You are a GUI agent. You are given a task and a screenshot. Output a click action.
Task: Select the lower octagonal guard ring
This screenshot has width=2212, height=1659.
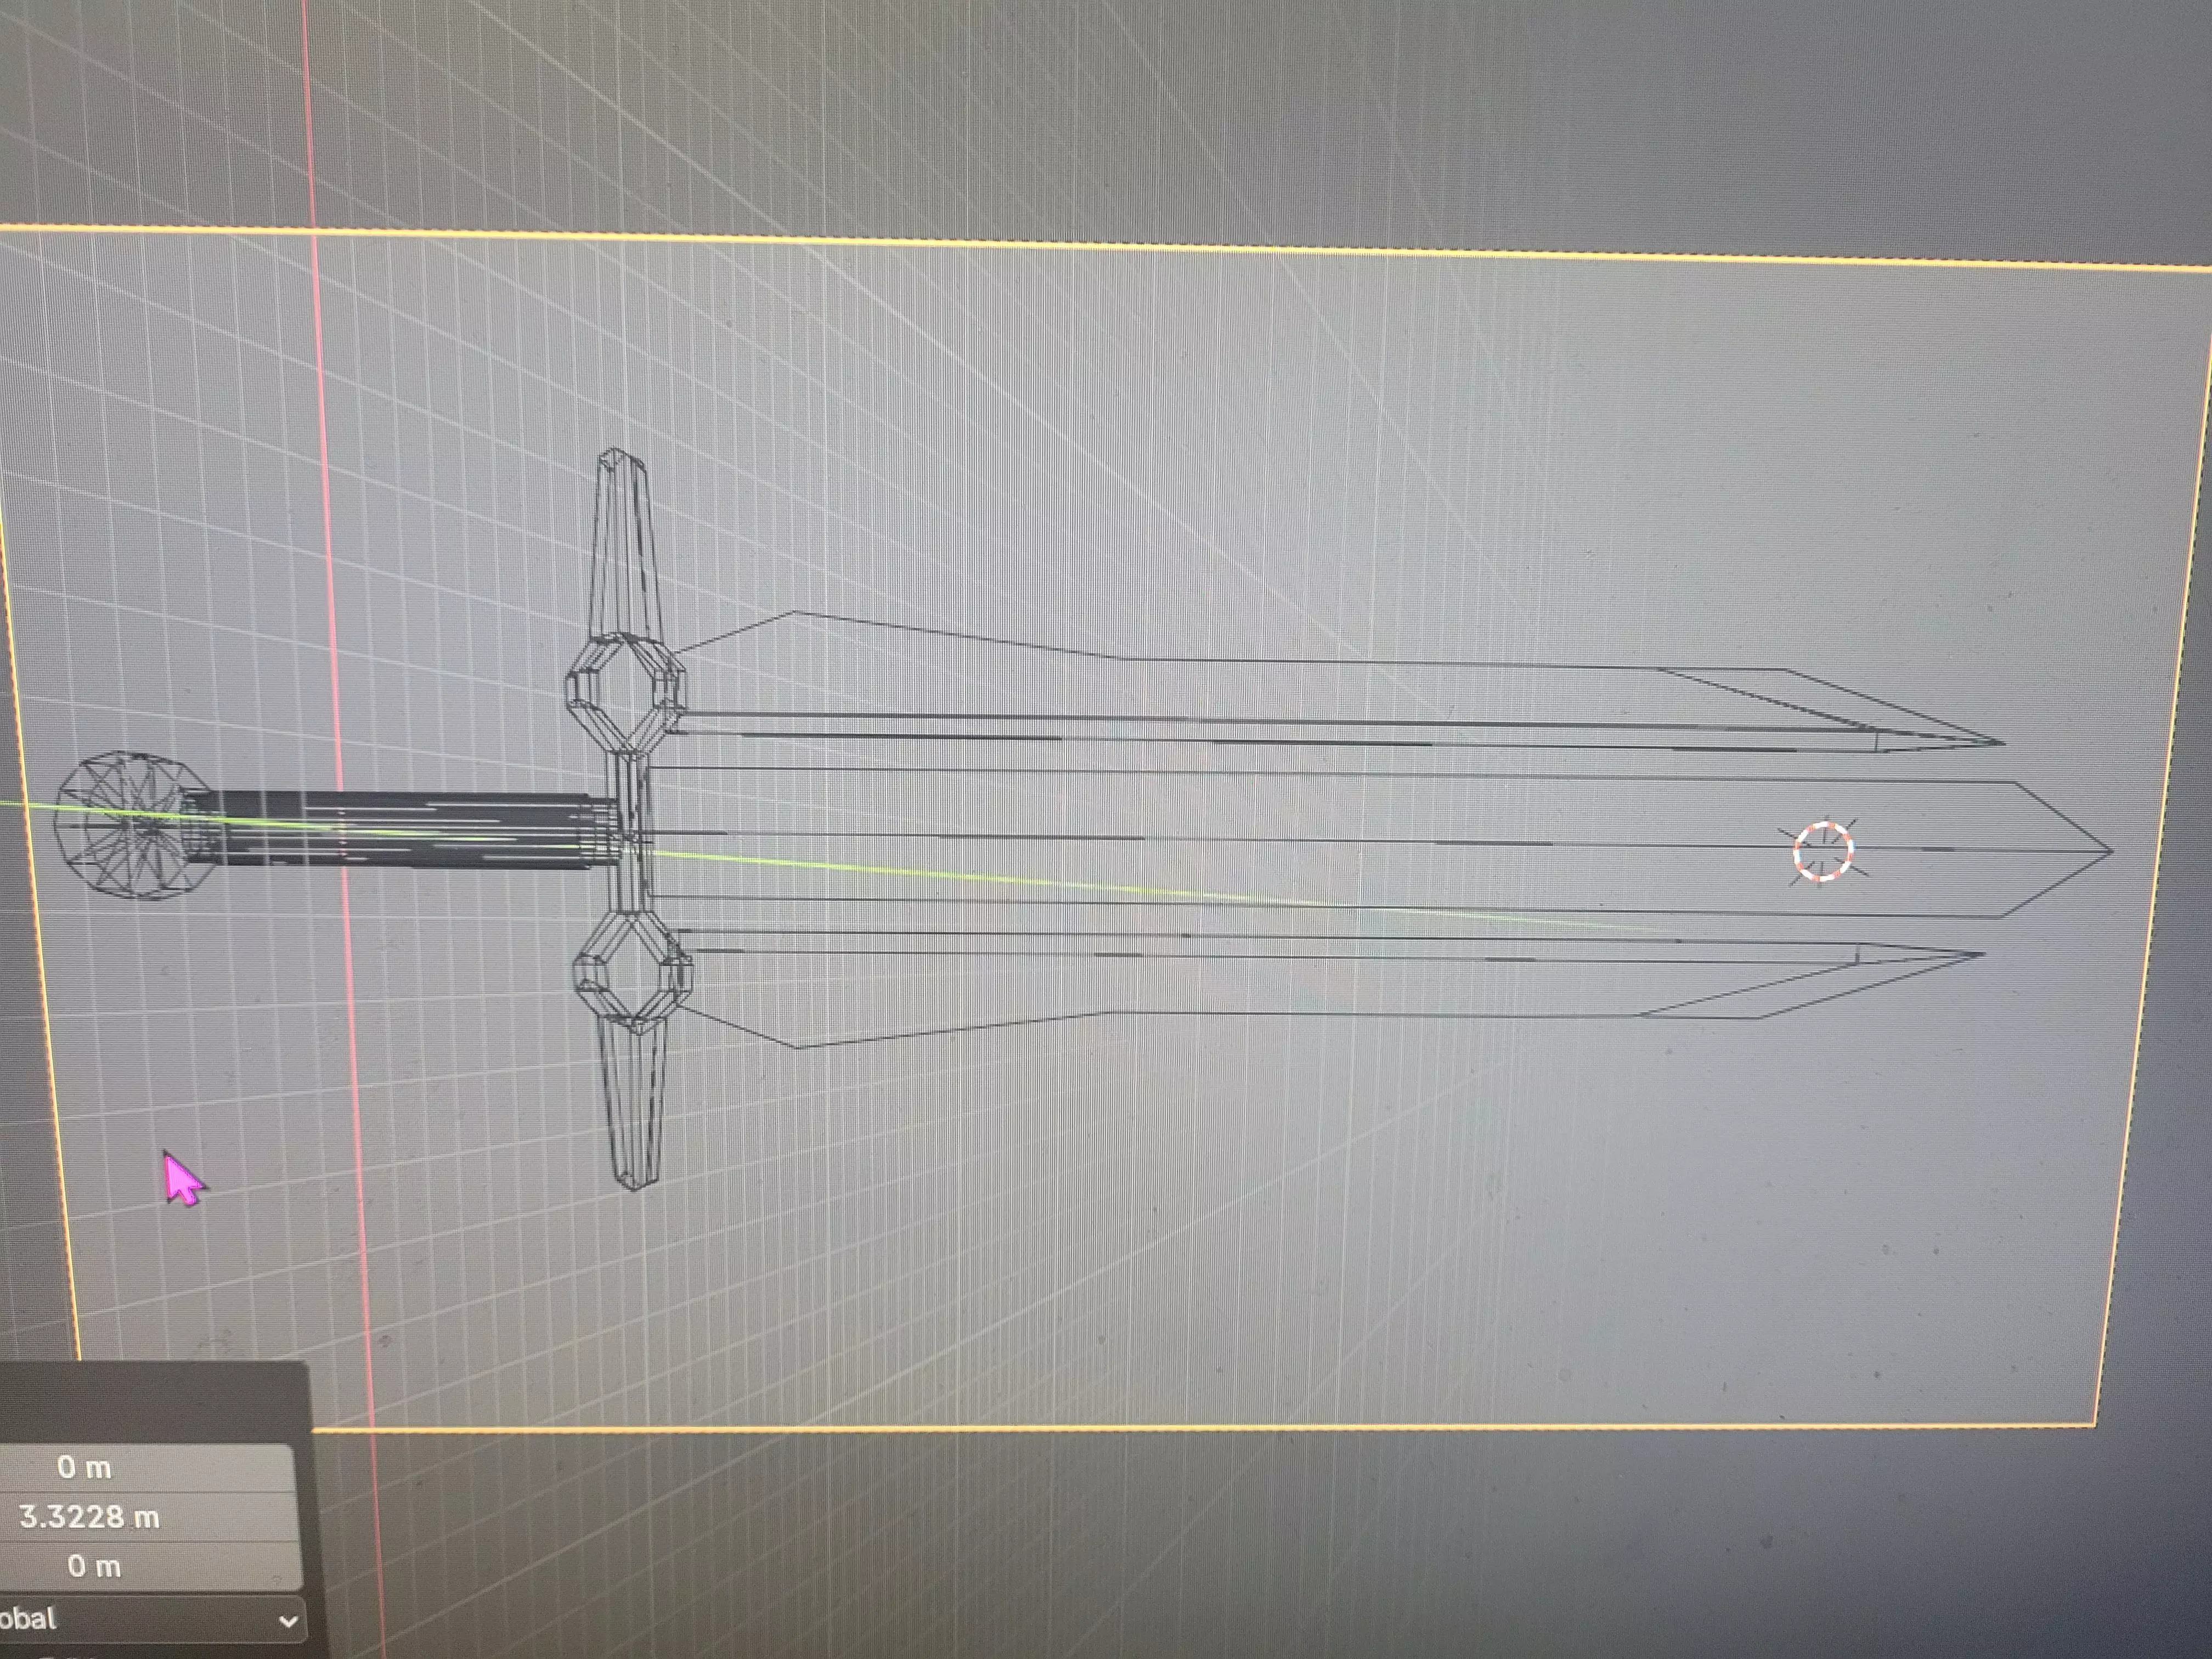634,972
